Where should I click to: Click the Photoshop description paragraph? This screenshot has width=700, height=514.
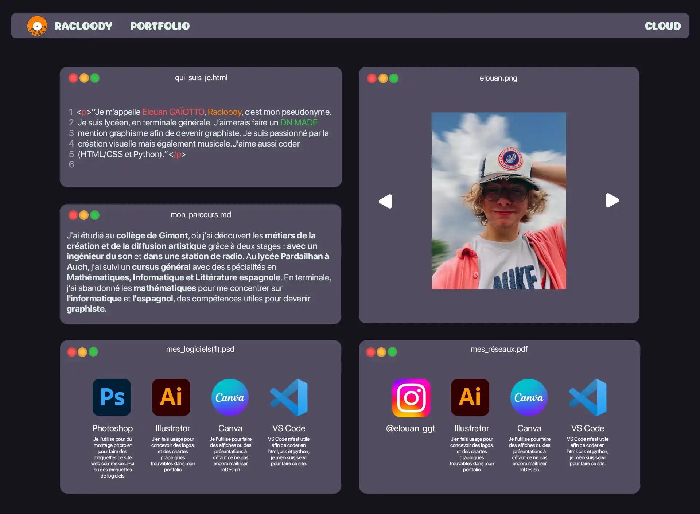coord(113,457)
